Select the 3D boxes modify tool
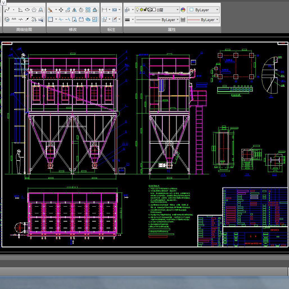 tap(88, 19)
